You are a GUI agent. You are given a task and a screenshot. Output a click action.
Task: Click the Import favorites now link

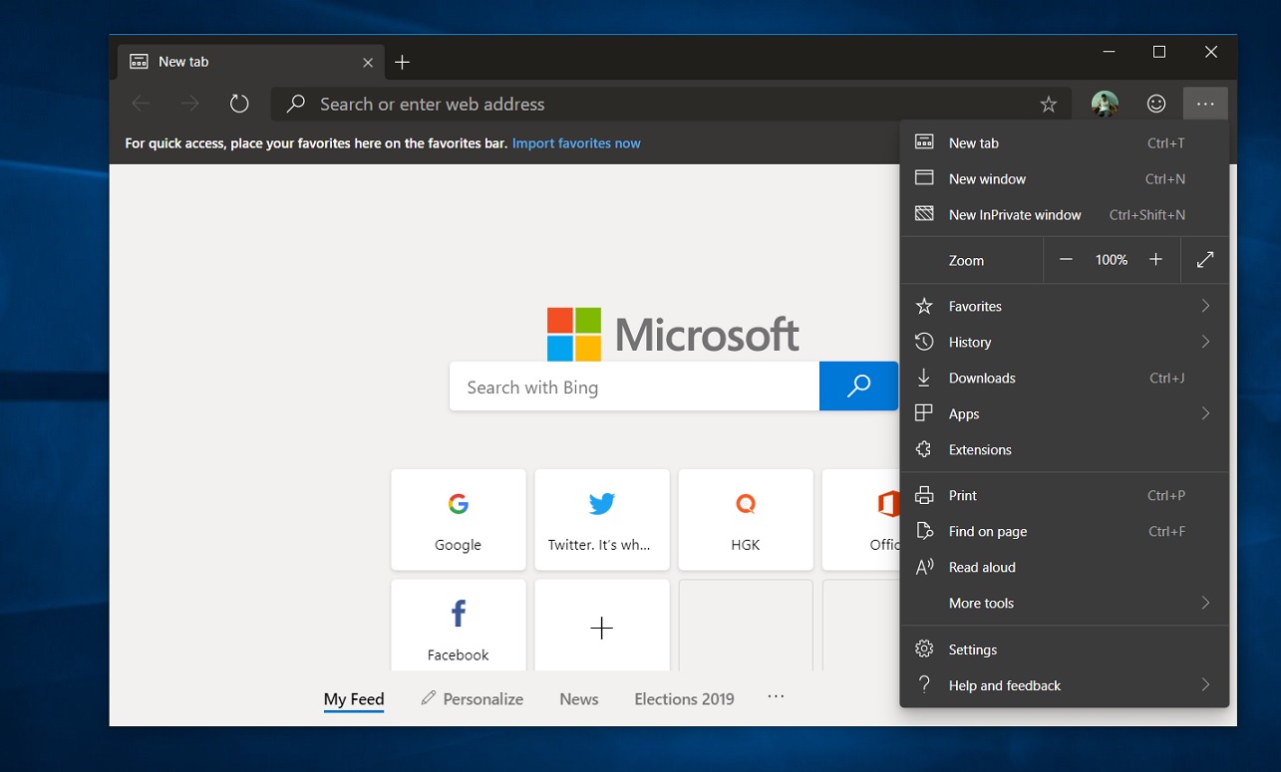575,142
